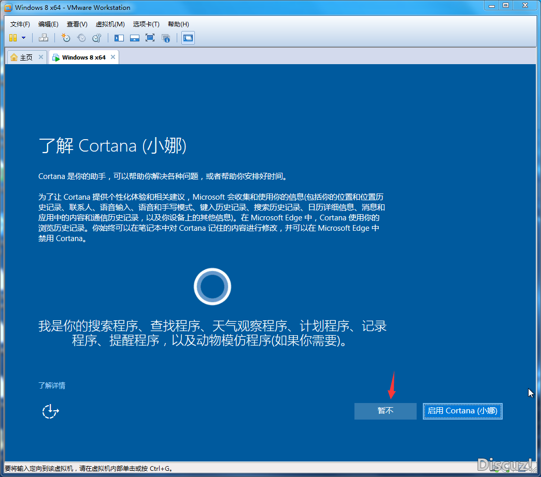Send Ctrl+Alt+Del to the VM via toolbar icon
Viewport: 541px width, 477px height.
[44, 38]
